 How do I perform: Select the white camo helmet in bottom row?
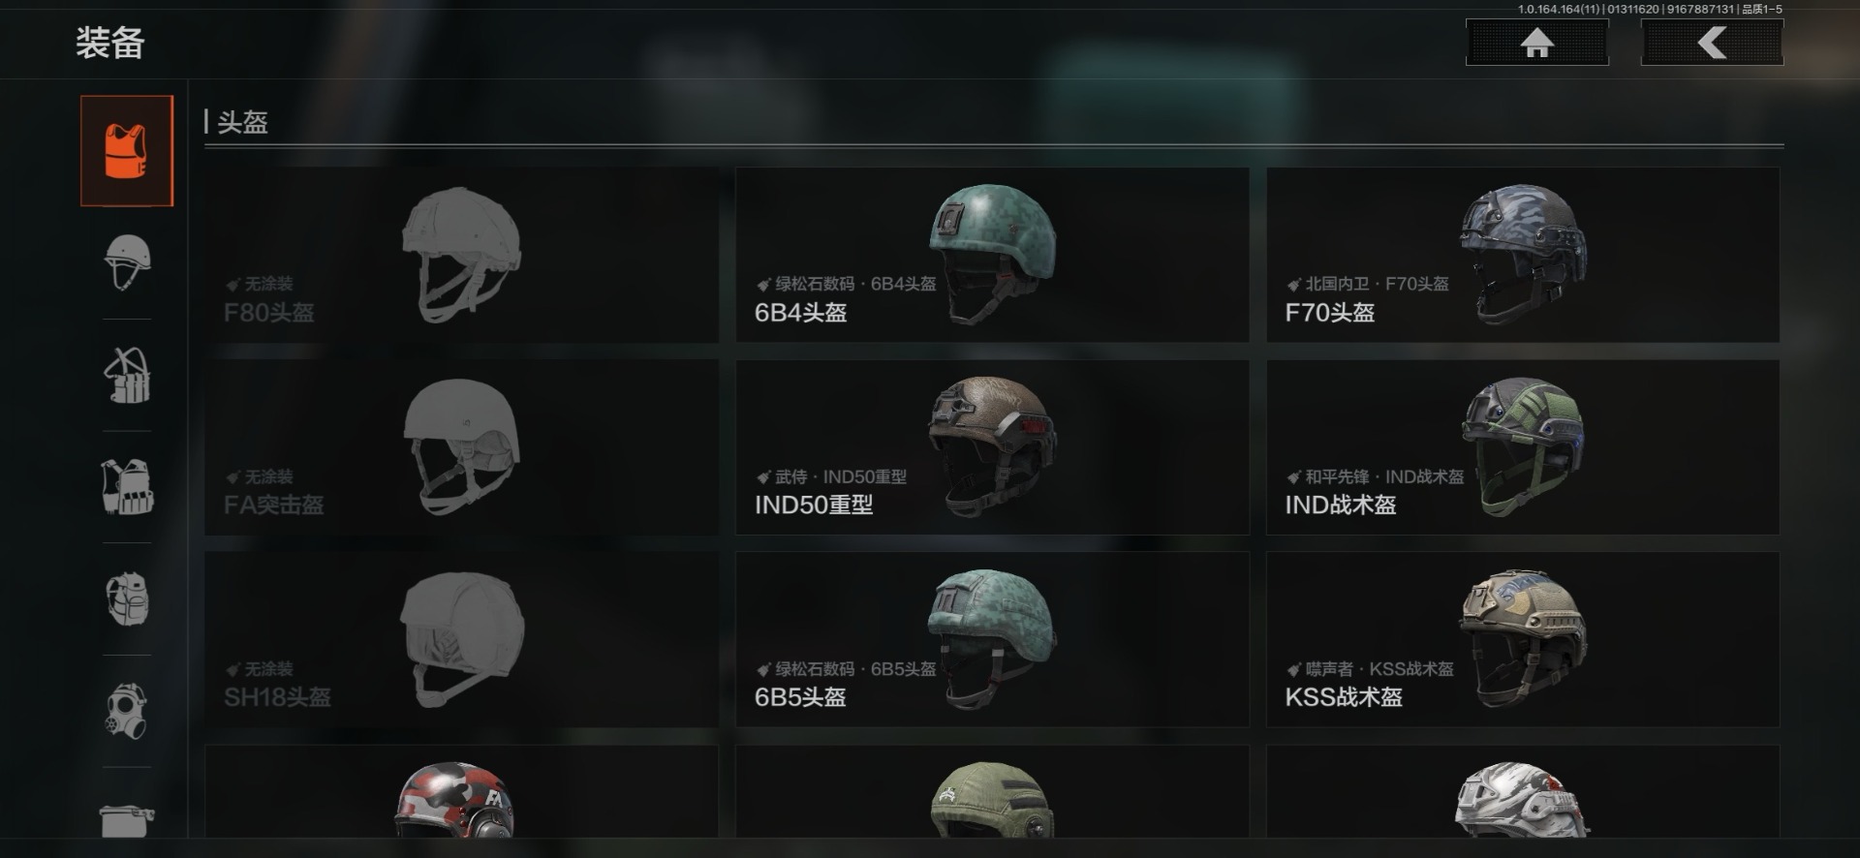coord(1523,792)
